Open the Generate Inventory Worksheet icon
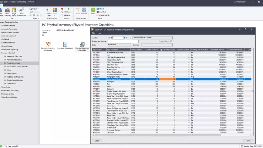This screenshot has width=263, height=148. 48,46
